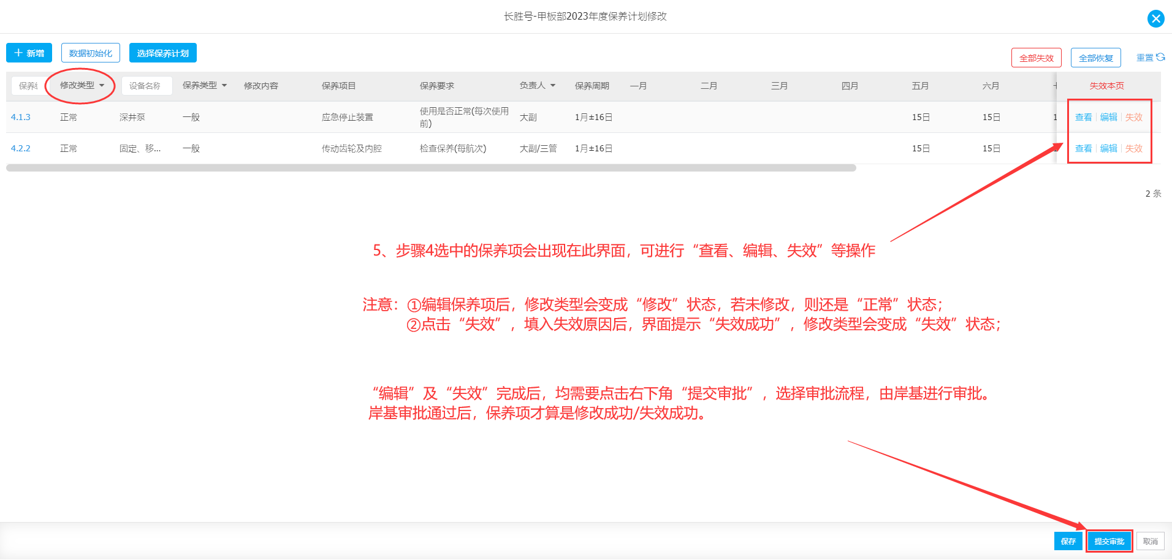
Task: Click the 修改内容 column header
Action: click(261, 86)
